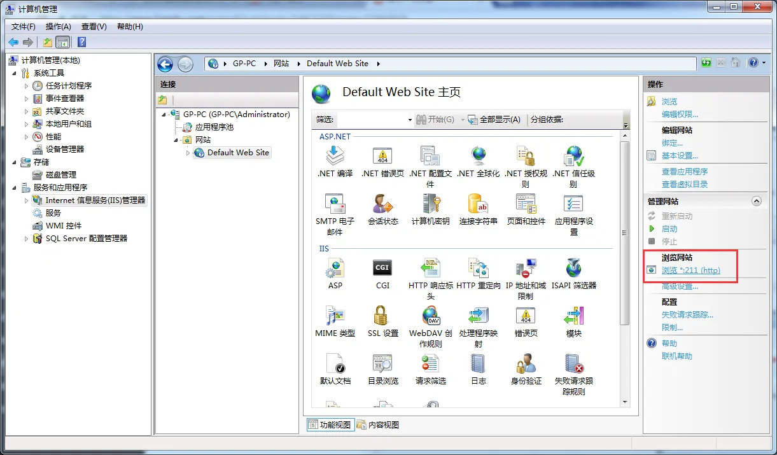This screenshot has height=455, width=777.
Task: Open the HTTP 响应标头 icon
Action: [430, 268]
